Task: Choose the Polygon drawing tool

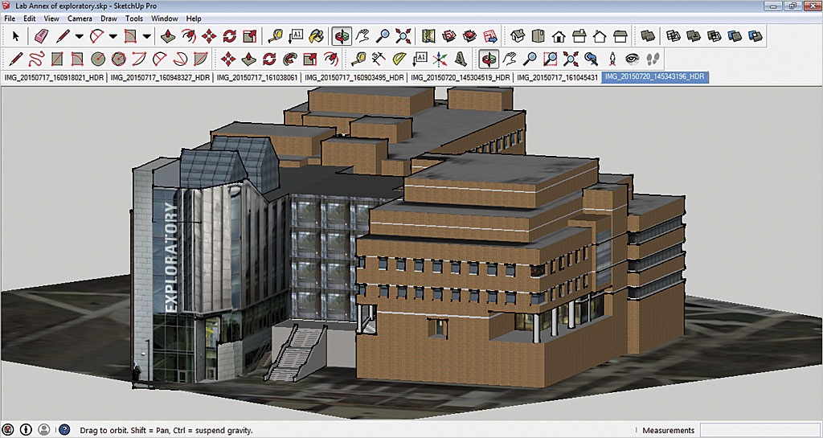Action: [x=119, y=59]
